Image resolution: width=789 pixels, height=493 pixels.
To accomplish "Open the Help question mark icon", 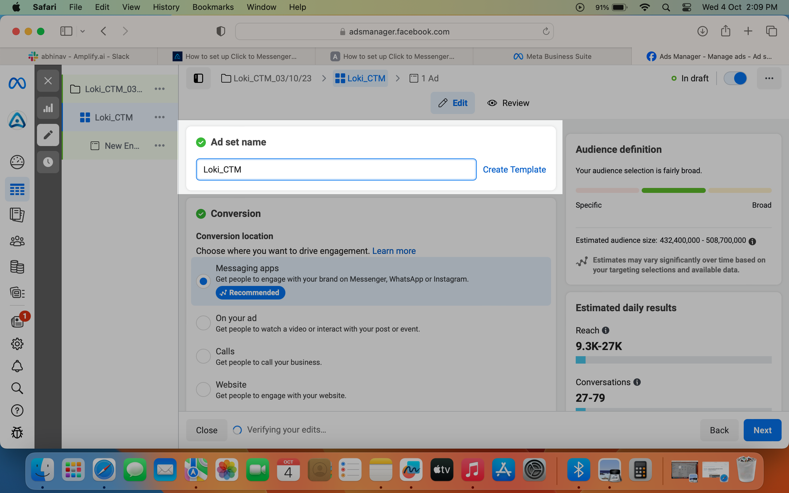I will 17,410.
